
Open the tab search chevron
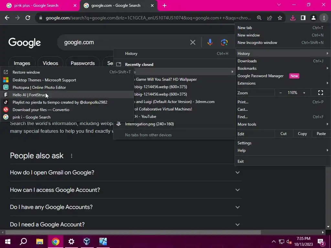click(279, 5)
